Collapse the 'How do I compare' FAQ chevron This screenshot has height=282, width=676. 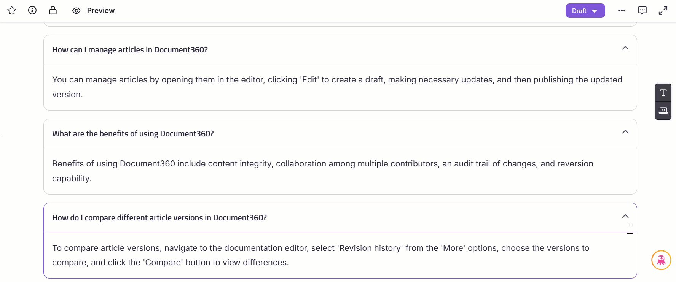click(x=625, y=217)
